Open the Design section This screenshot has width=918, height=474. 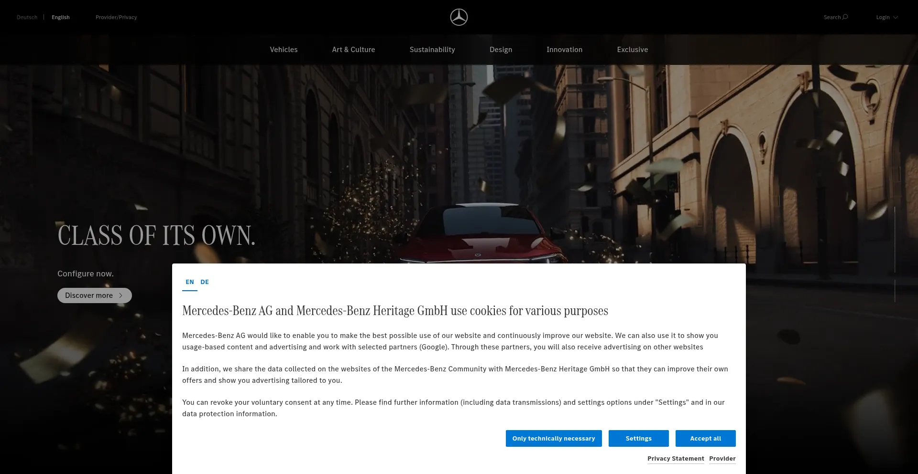click(501, 49)
